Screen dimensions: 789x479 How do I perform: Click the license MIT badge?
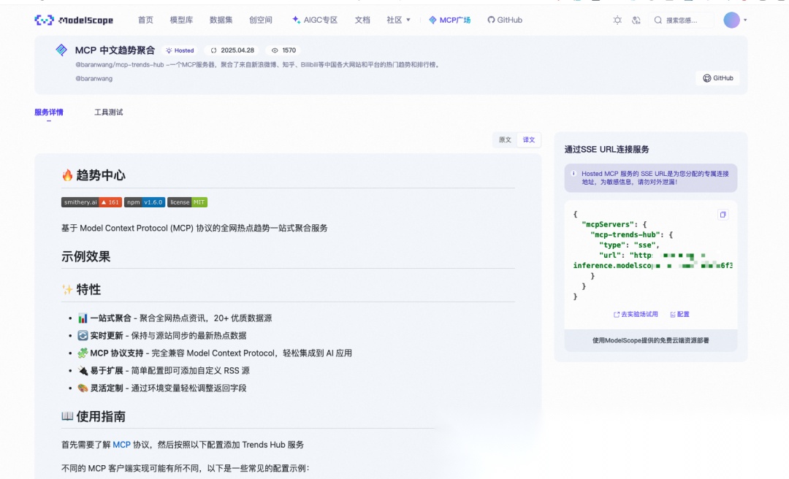[187, 202]
